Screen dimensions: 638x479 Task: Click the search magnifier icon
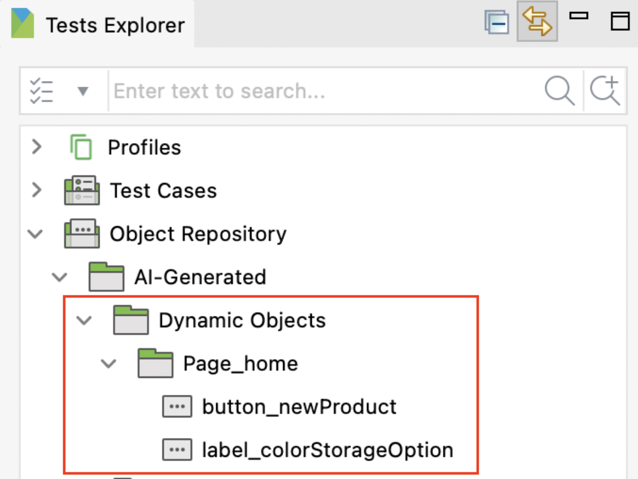(x=560, y=90)
